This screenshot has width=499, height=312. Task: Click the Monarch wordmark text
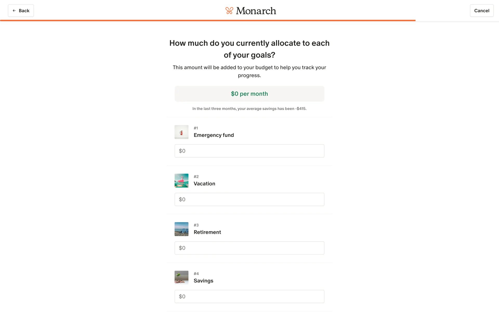(256, 11)
